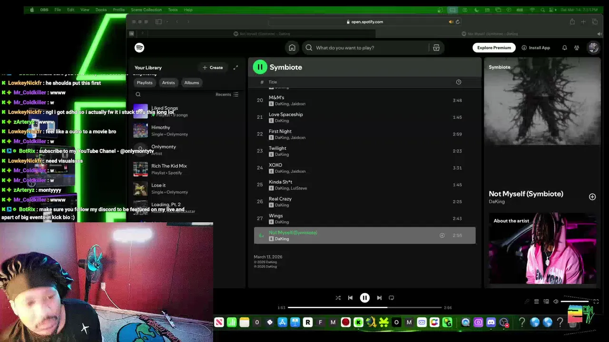Viewport: 609px width, 342px height.
Task: Click the duration clock column header
Action: click(459, 82)
